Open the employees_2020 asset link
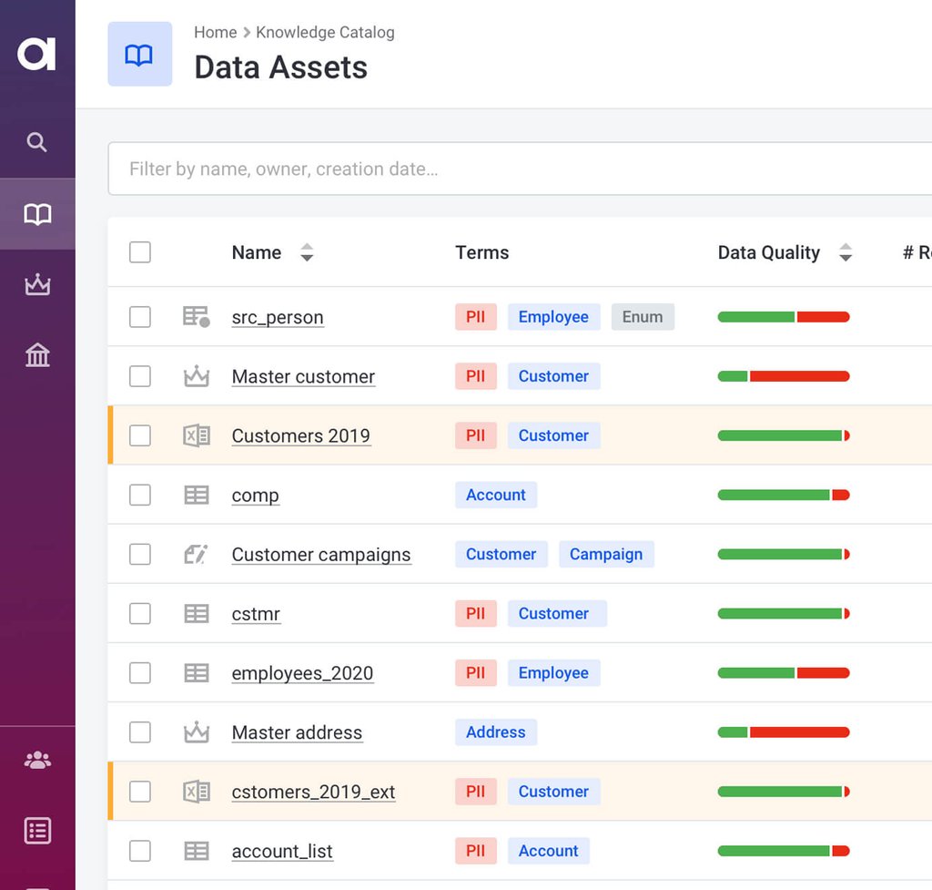This screenshot has width=932, height=890. (x=302, y=672)
